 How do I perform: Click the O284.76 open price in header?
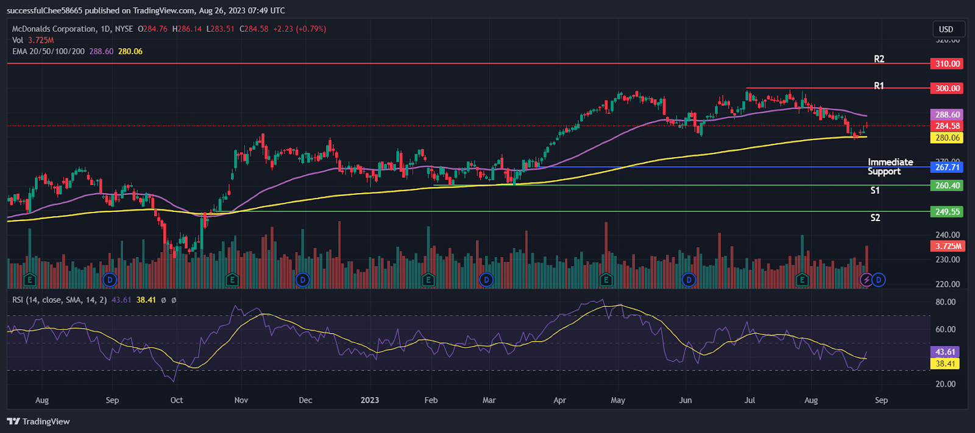coord(152,29)
